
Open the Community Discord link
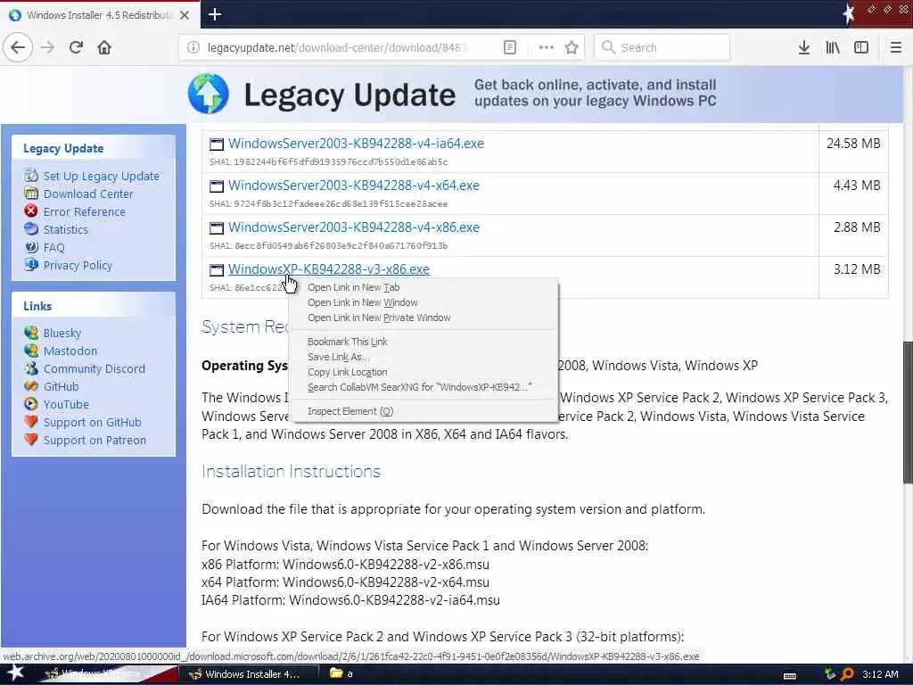[94, 368]
